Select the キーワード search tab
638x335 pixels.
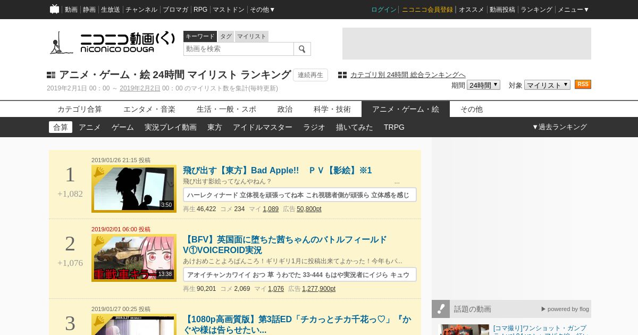point(200,36)
